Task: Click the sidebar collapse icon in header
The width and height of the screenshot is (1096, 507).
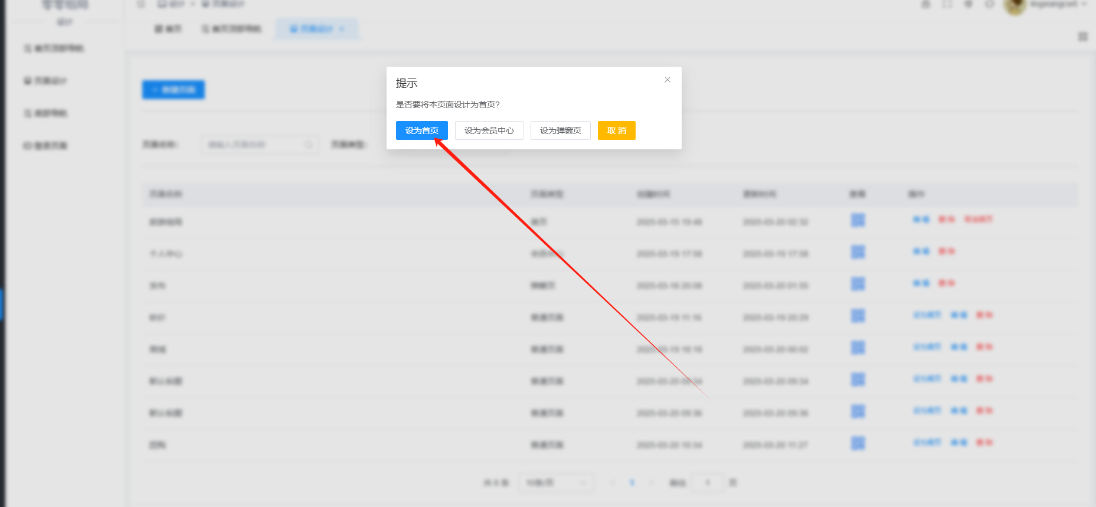Action: pos(140,4)
